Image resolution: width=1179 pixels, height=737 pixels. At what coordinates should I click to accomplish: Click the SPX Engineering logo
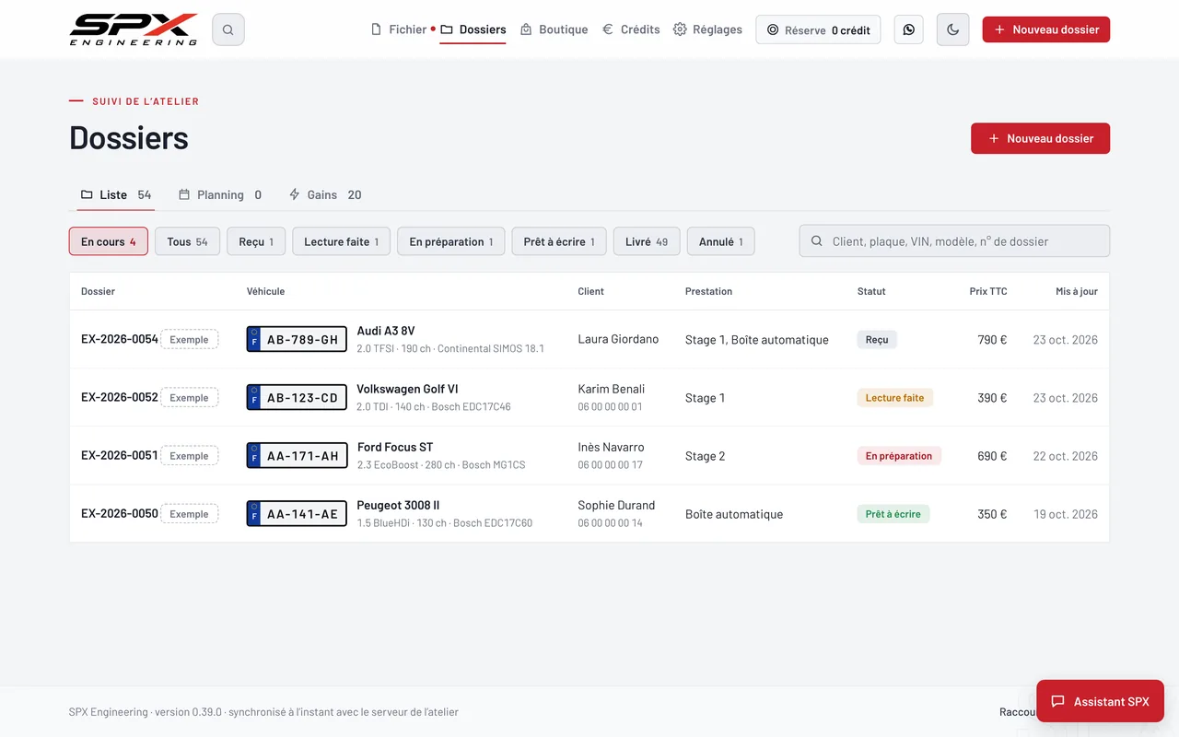134,29
